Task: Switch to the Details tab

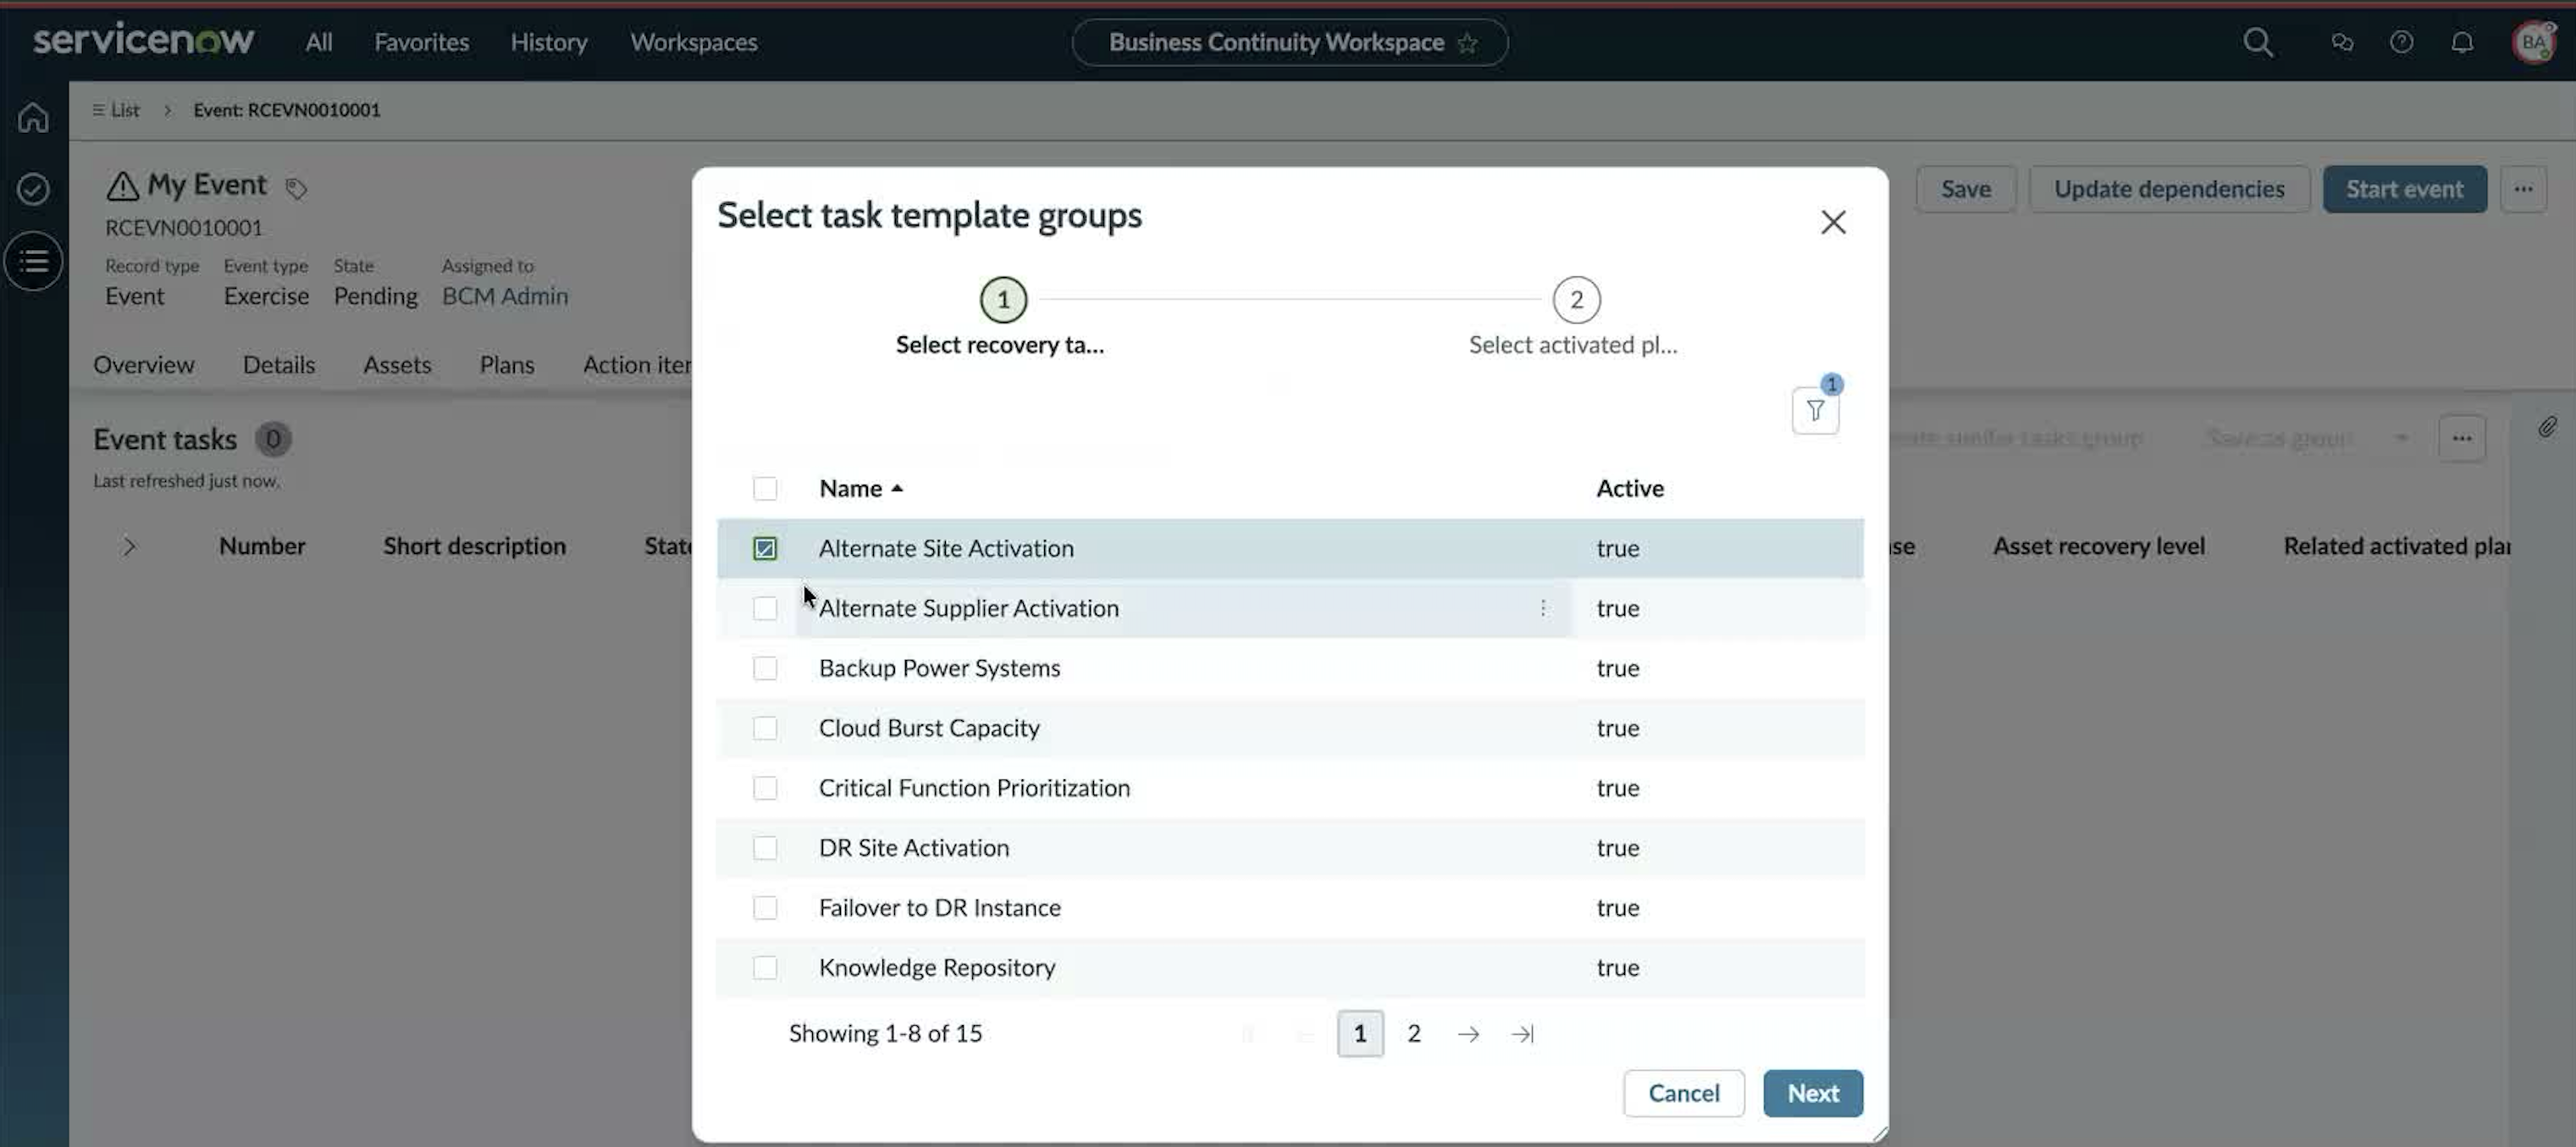Action: click(279, 365)
